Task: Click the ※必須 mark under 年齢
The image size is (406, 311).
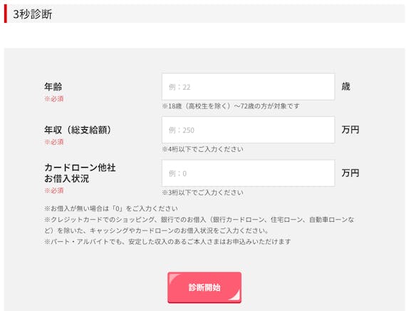Action: pyautogui.click(x=54, y=99)
